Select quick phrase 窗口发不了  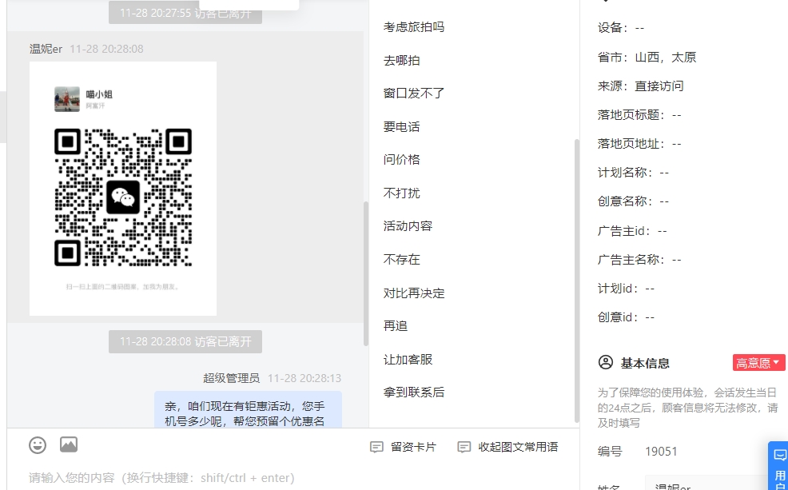pyautogui.click(x=414, y=94)
